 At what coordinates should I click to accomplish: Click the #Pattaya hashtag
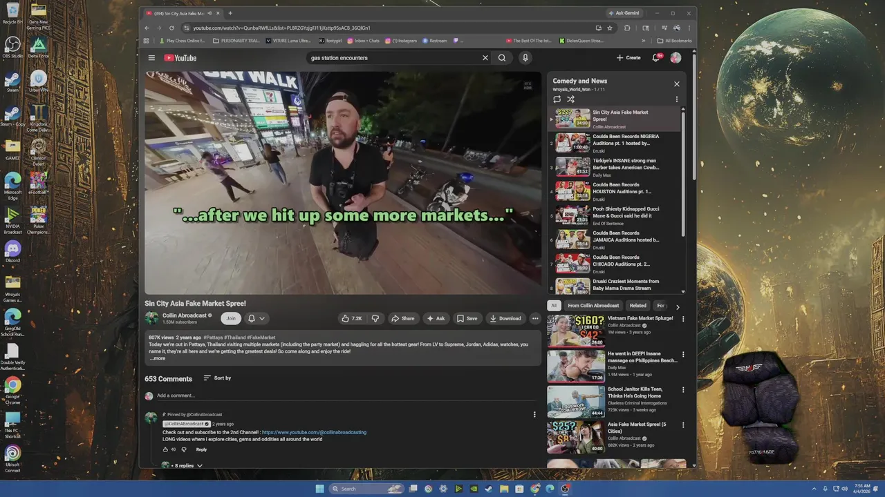pyautogui.click(x=212, y=338)
